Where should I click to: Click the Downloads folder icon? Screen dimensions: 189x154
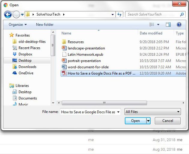point(15,67)
